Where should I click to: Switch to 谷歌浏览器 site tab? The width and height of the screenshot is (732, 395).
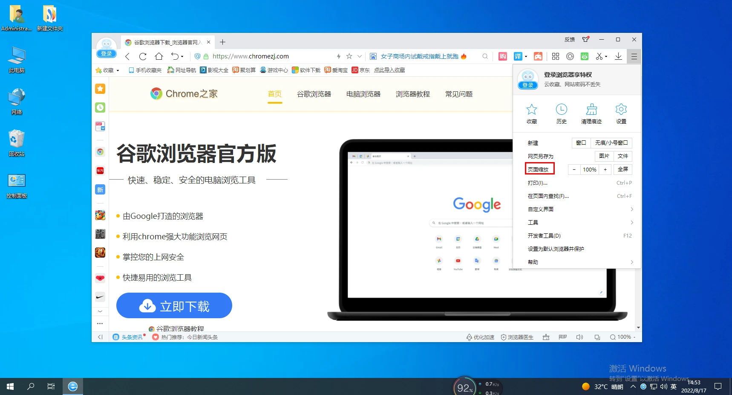[x=314, y=94]
